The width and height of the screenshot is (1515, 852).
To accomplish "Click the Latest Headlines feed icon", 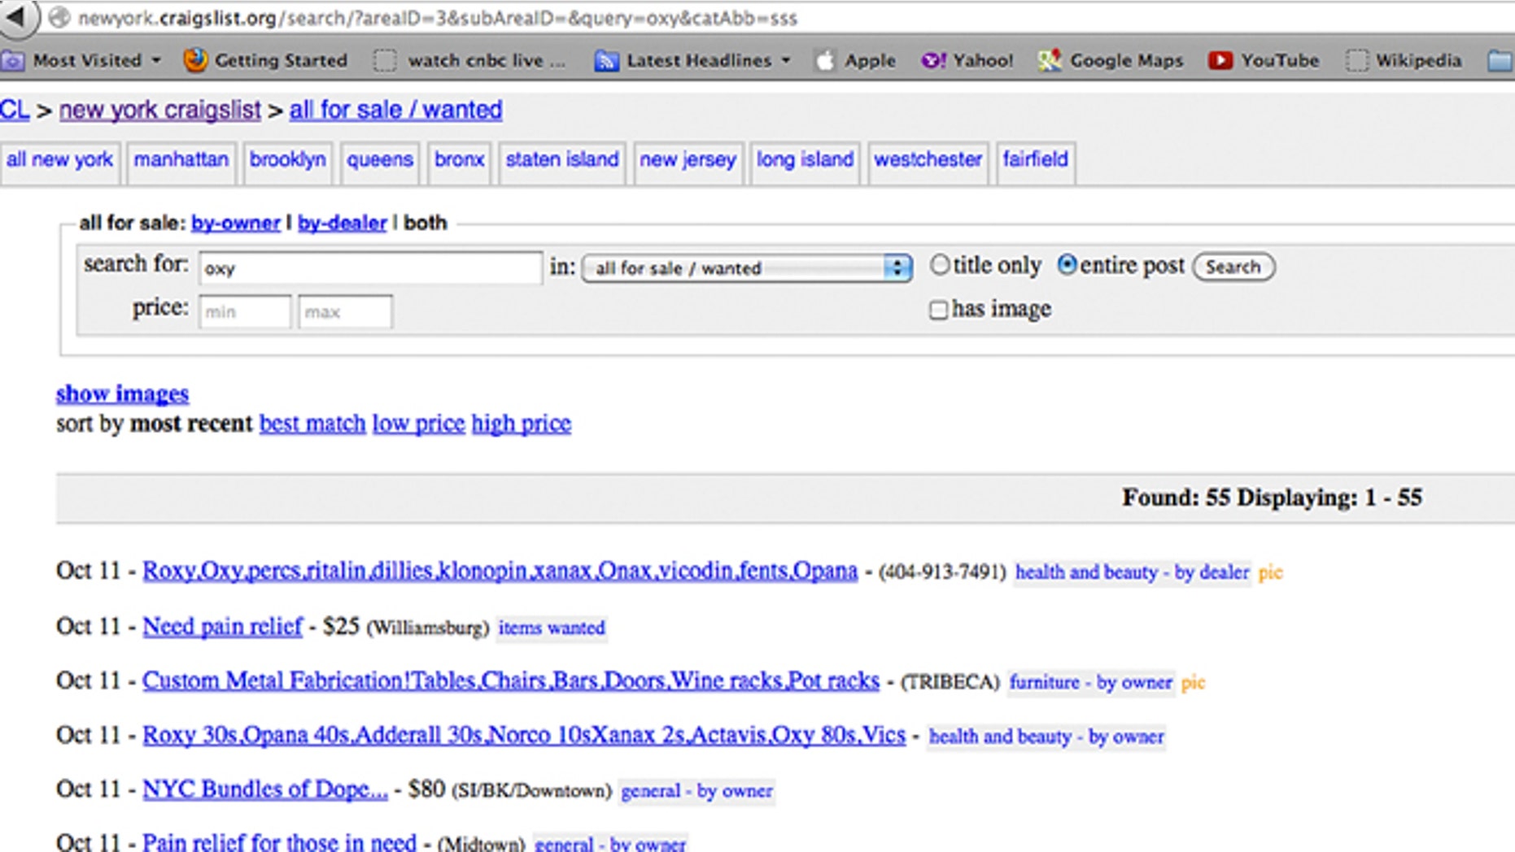I will pos(606,60).
